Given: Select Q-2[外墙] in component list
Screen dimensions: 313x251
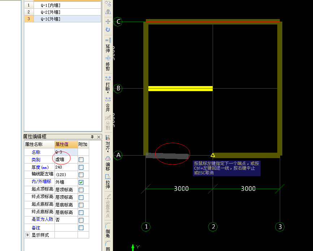Looking at the screenshot, I should (x=67, y=12).
